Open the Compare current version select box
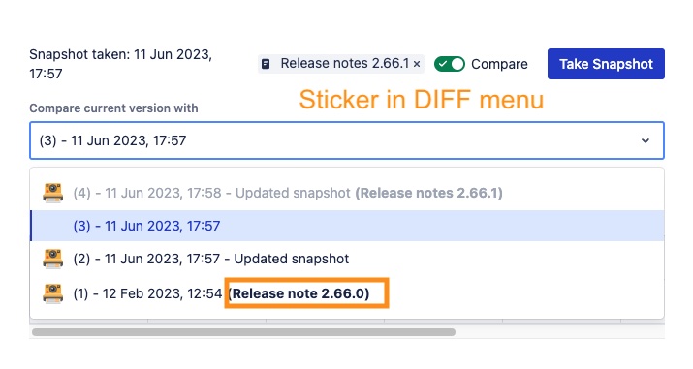Image resolution: width=693 pixels, height=369 pixels. pos(347,140)
